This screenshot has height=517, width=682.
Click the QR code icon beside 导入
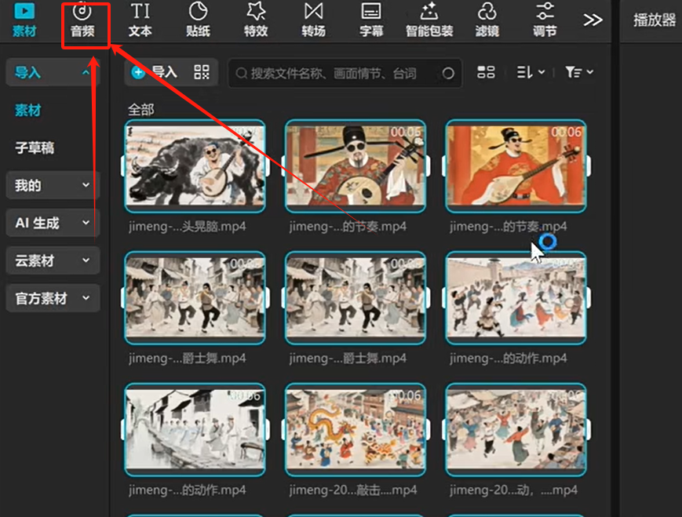pyautogui.click(x=202, y=73)
